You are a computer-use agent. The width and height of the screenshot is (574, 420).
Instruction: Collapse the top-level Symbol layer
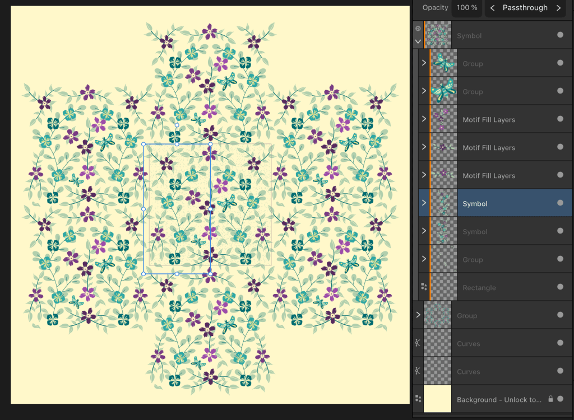pyautogui.click(x=418, y=41)
